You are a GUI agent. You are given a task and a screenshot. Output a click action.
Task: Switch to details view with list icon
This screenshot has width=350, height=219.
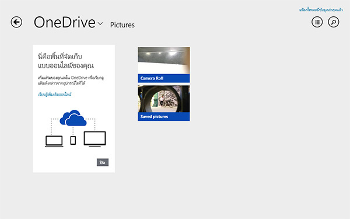coord(317,22)
